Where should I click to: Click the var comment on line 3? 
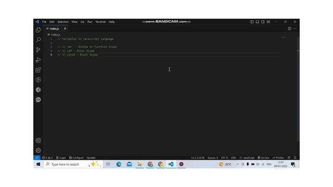pos(87,47)
